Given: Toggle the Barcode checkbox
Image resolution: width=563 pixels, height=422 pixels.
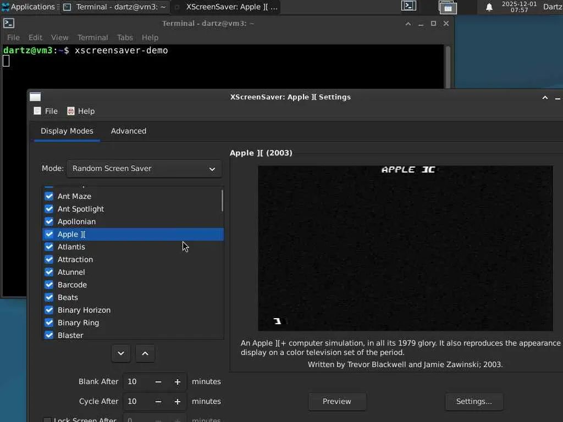Looking at the screenshot, I should [49, 285].
